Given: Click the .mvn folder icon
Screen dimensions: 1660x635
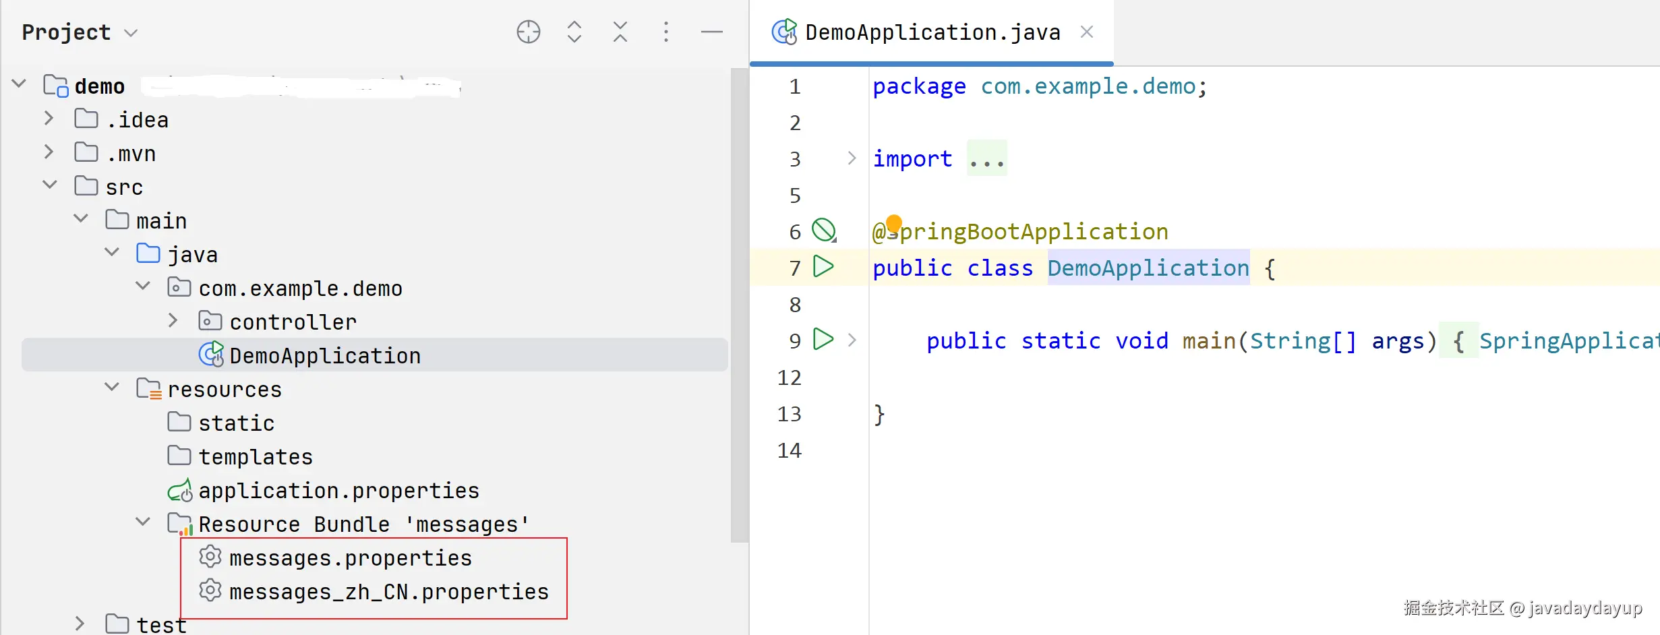Looking at the screenshot, I should click(86, 152).
